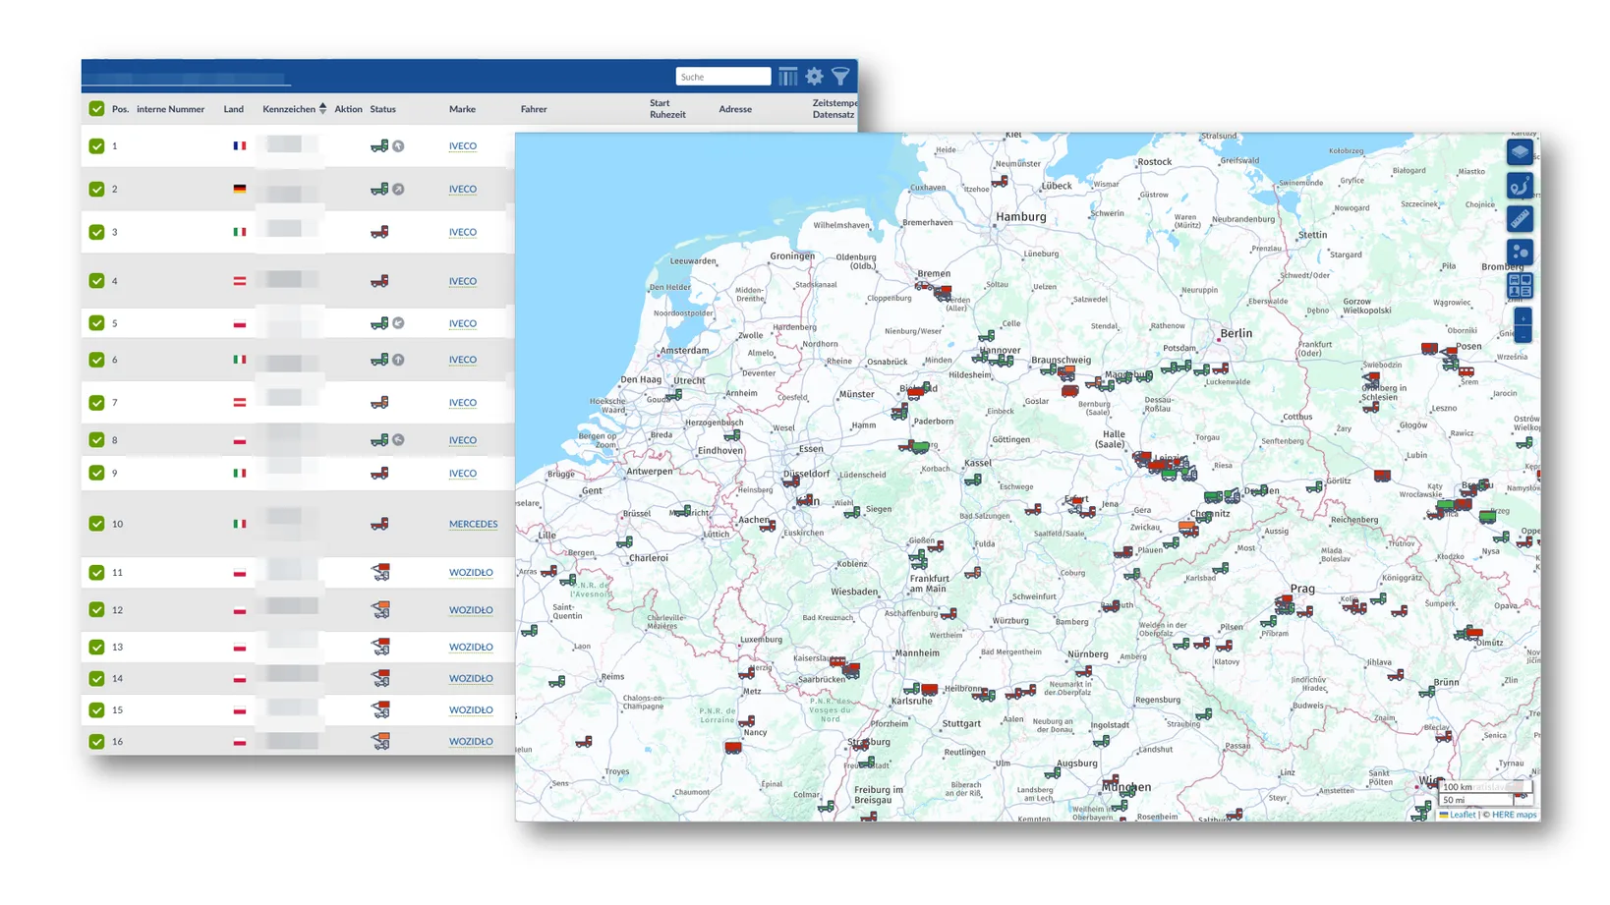Toggle marker clustering on the map
This screenshot has height=905, width=1610.
pyautogui.click(x=1520, y=253)
